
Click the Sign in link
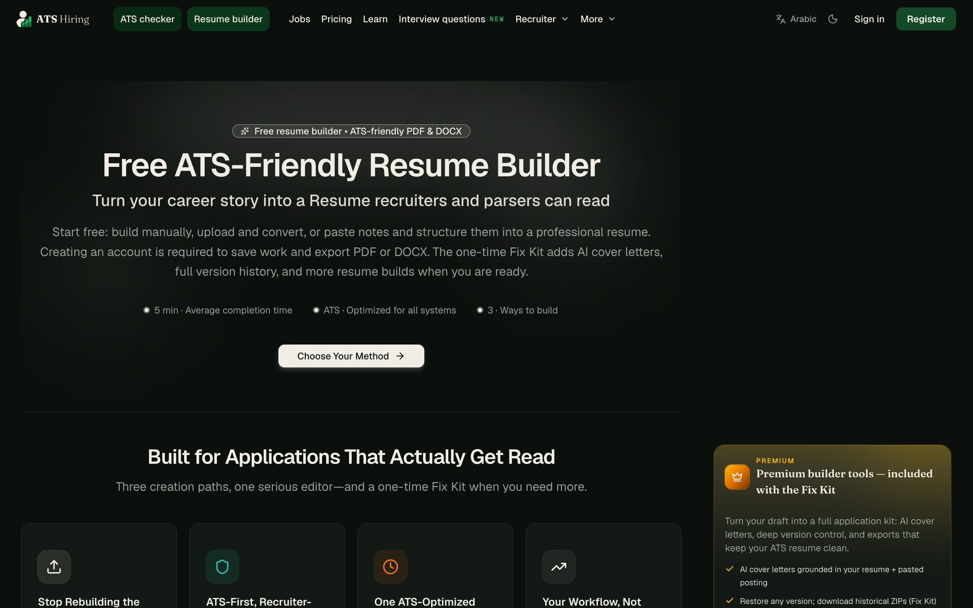pyautogui.click(x=869, y=19)
